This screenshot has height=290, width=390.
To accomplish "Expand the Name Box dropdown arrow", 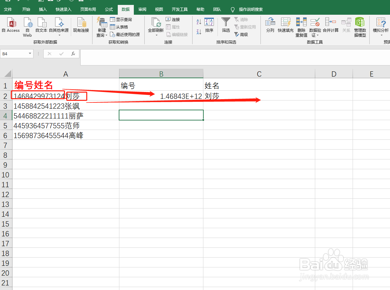I will pos(30,54).
